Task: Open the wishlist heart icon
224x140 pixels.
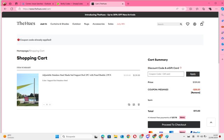Action: tap(188, 24)
